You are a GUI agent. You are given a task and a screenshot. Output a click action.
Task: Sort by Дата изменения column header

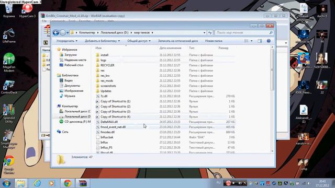(170, 48)
